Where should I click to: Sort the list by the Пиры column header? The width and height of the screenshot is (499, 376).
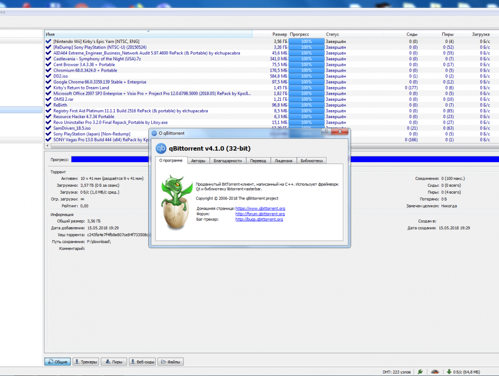437,34
